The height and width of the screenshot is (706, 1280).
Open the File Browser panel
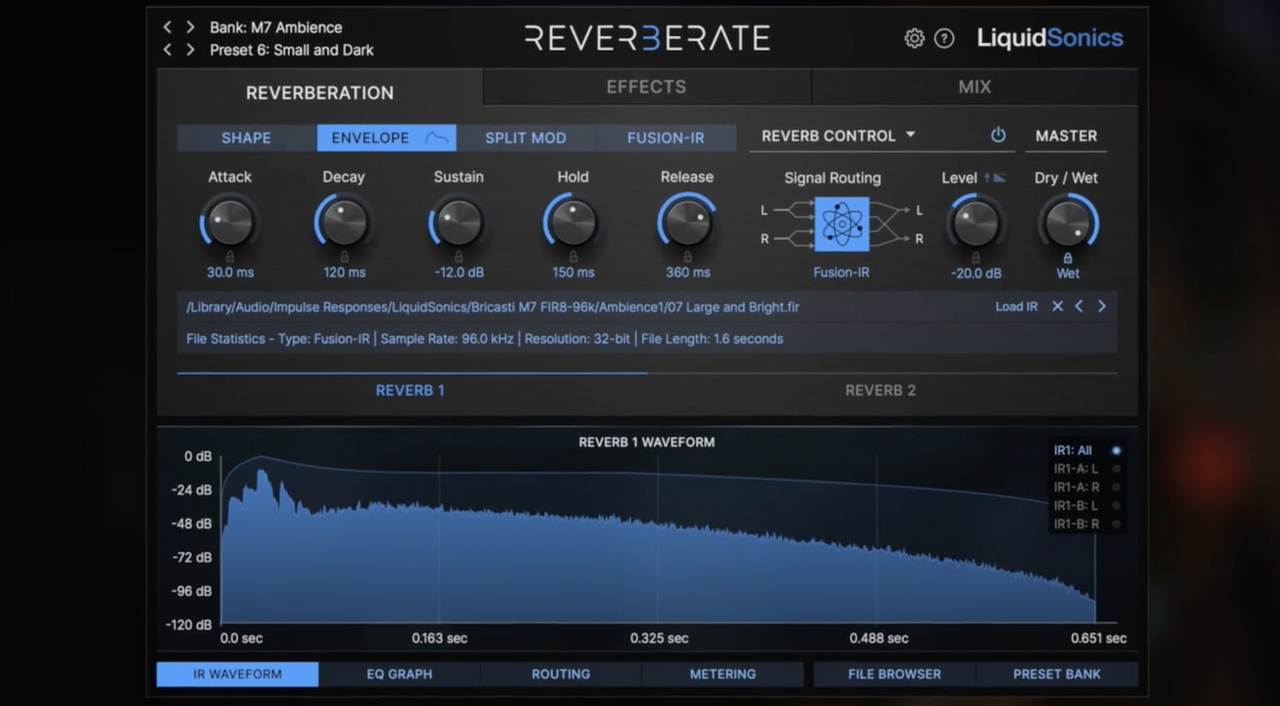tap(894, 674)
